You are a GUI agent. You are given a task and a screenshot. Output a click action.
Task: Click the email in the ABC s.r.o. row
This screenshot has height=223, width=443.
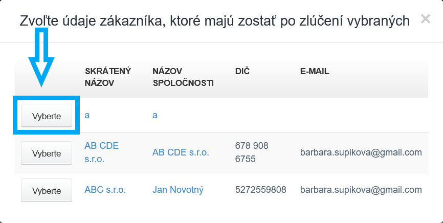(361, 190)
